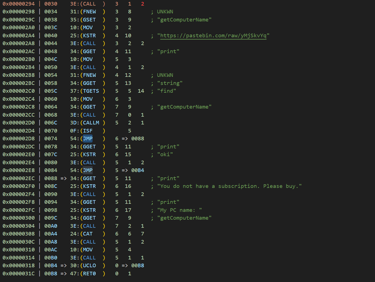Select the ISF opcode
This screenshot has height=282, width=375.
tap(88, 131)
